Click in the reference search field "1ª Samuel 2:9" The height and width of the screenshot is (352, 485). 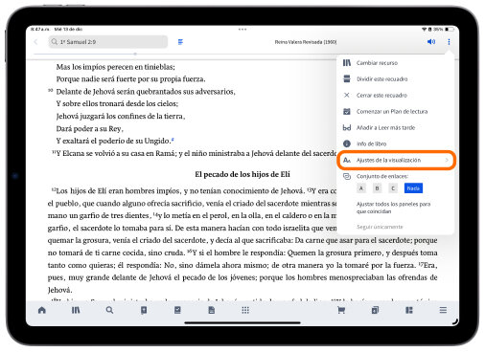pyautogui.click(x=108, y=42)
